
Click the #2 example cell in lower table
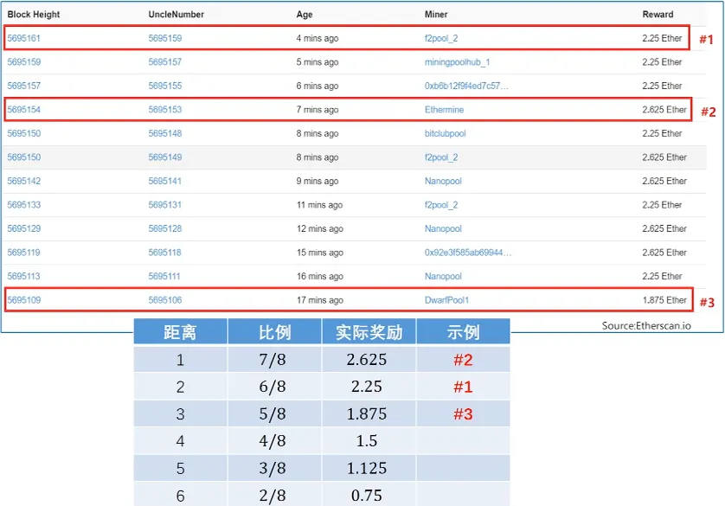pyautogui.click(x=464, y=360)
